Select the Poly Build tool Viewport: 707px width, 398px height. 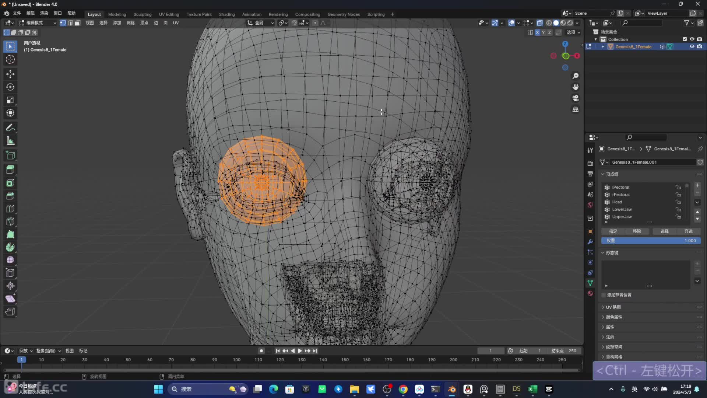coord(10,234)
